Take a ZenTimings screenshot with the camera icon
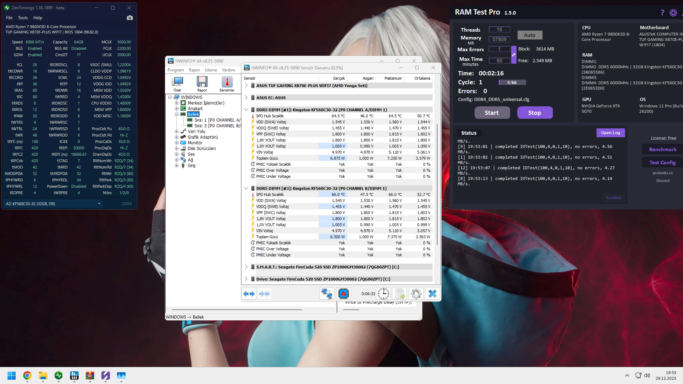 click(130, 18)
